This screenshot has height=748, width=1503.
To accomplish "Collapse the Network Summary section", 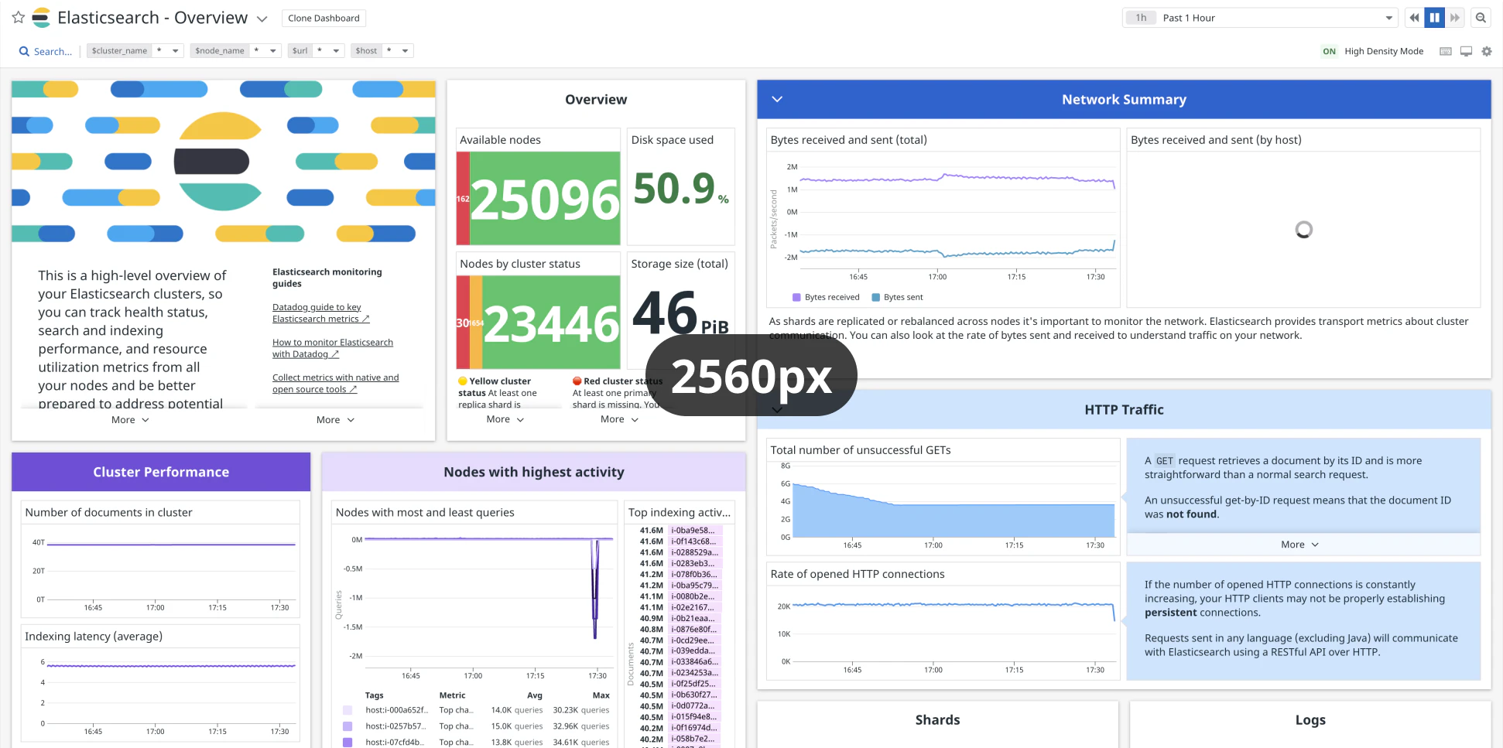I will 777,99.
